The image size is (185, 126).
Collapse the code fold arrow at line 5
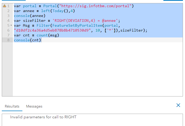point(11,25)
